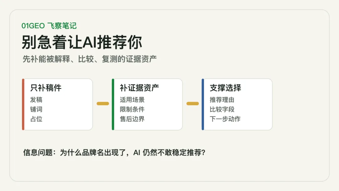Screen dimensions: 339x191
Task: Select the 铺词 list item
Action: (x=36, y=109)
